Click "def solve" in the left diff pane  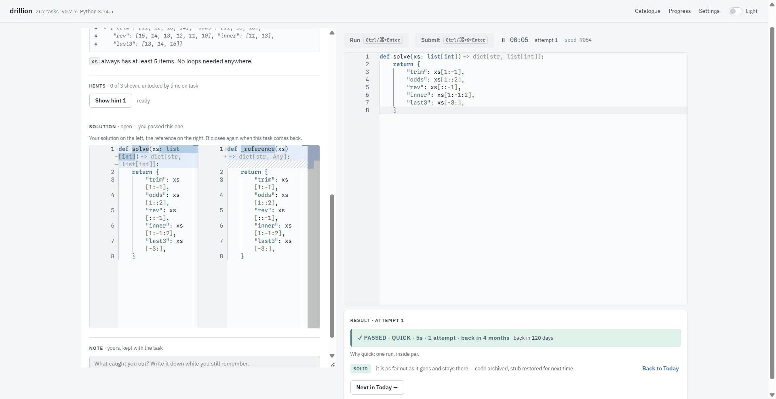point(134,149)
